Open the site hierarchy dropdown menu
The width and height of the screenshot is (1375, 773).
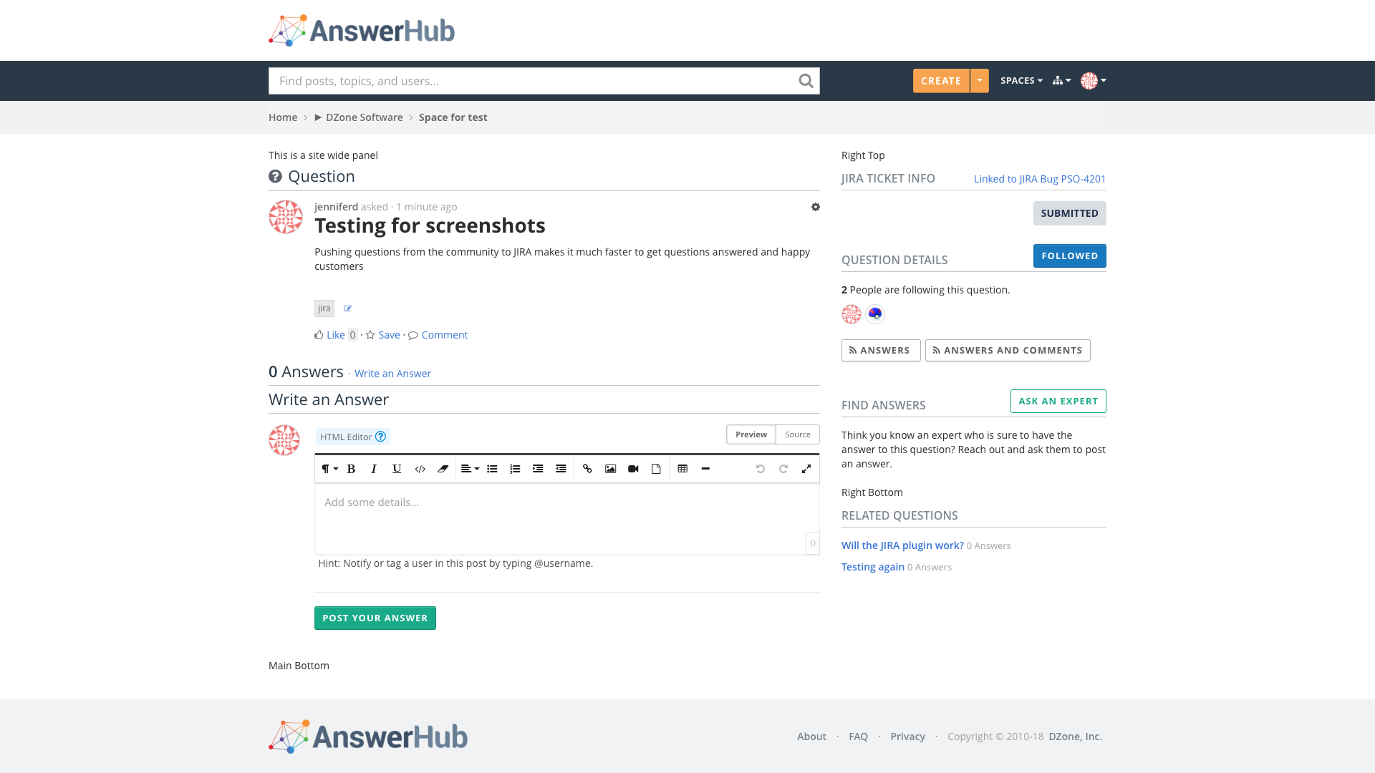click(1061, 80)
